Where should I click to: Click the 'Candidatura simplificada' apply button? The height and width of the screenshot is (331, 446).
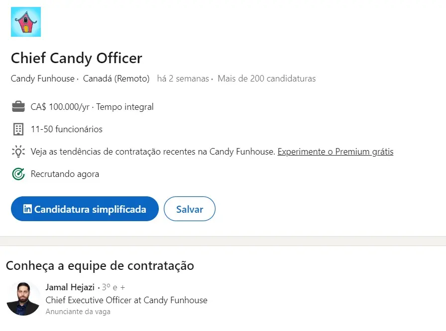(85, 209)
